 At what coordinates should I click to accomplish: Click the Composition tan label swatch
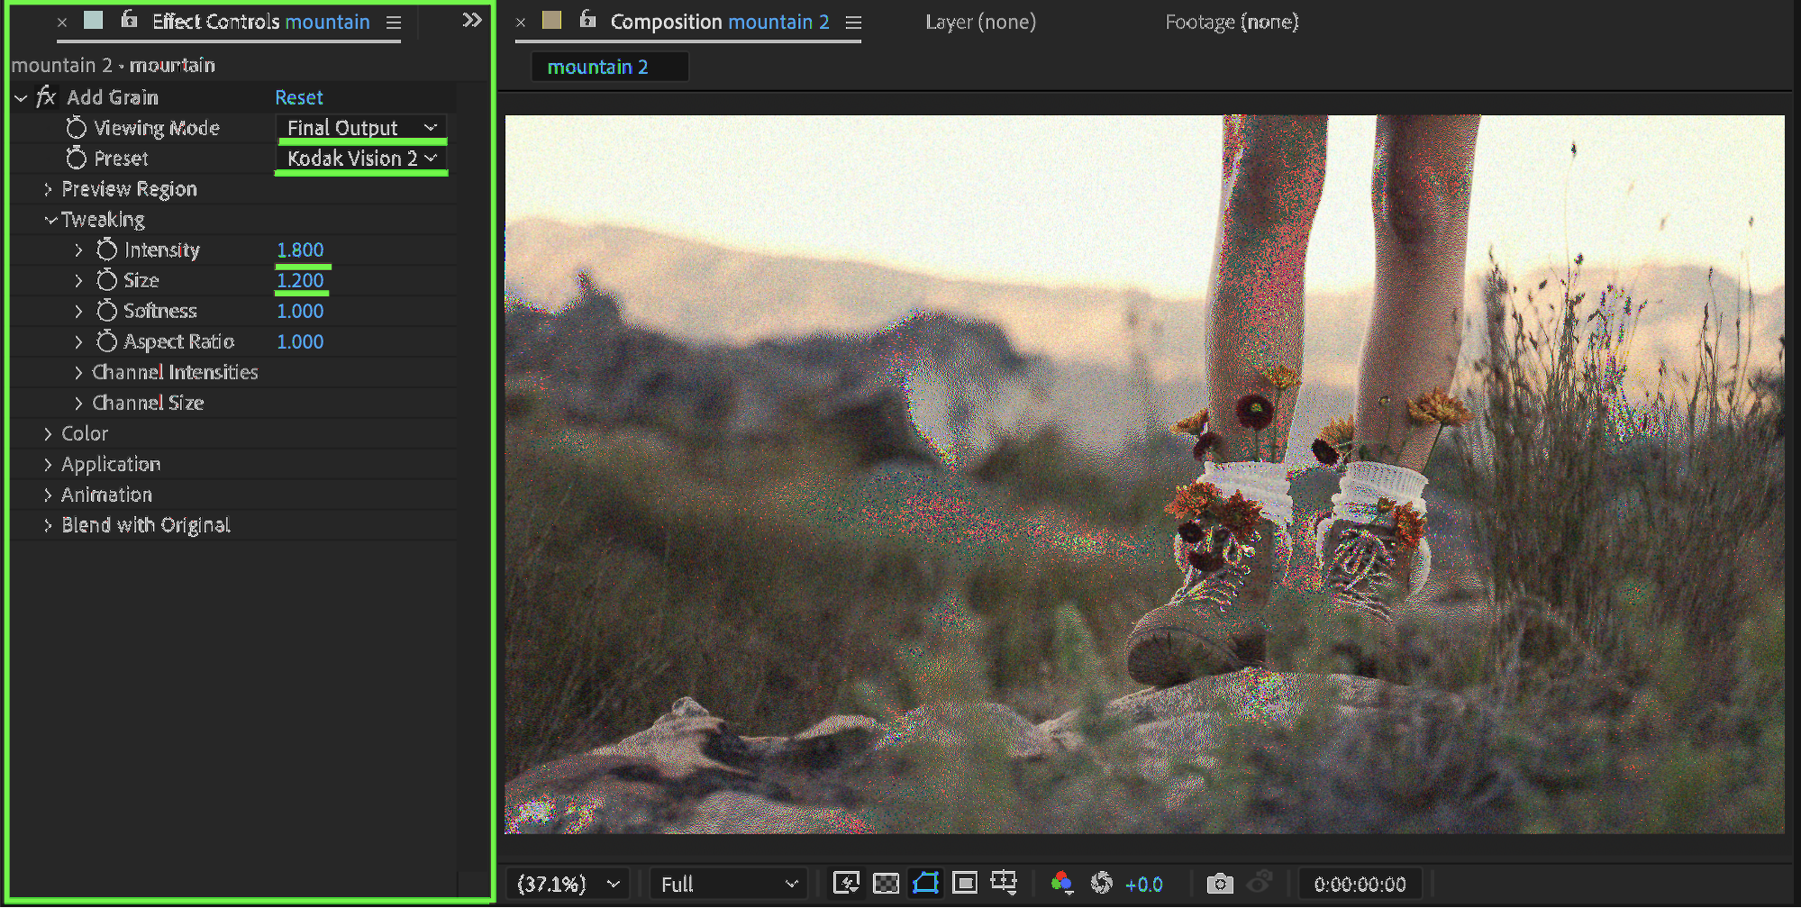coord(551,20)
